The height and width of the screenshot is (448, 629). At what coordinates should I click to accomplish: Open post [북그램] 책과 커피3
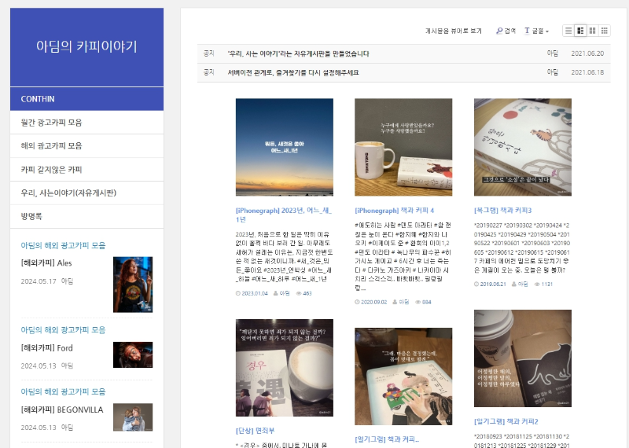(x=502, y=210)
